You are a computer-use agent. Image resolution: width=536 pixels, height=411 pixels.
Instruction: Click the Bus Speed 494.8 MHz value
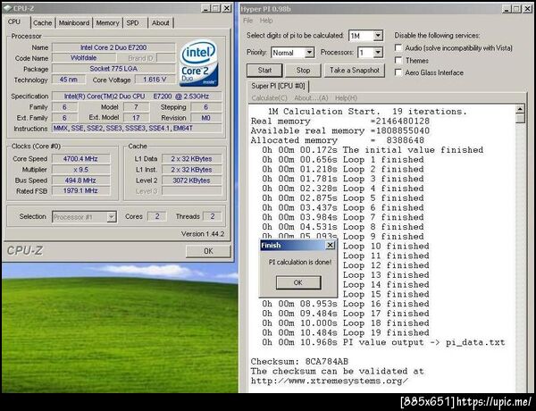[x=80, y=180]
